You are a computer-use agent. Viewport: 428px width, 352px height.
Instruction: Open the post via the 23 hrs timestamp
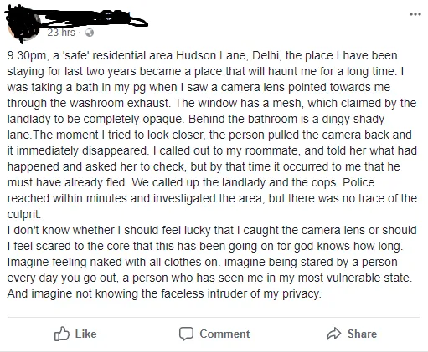click(61, 33)
